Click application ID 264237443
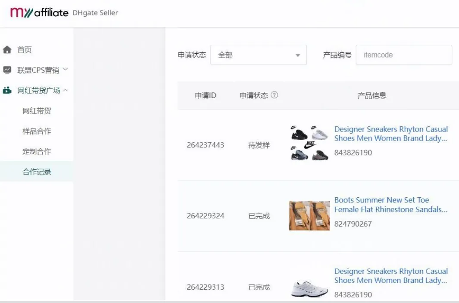This screenshot has height=303, width=459. pos(206,145)
